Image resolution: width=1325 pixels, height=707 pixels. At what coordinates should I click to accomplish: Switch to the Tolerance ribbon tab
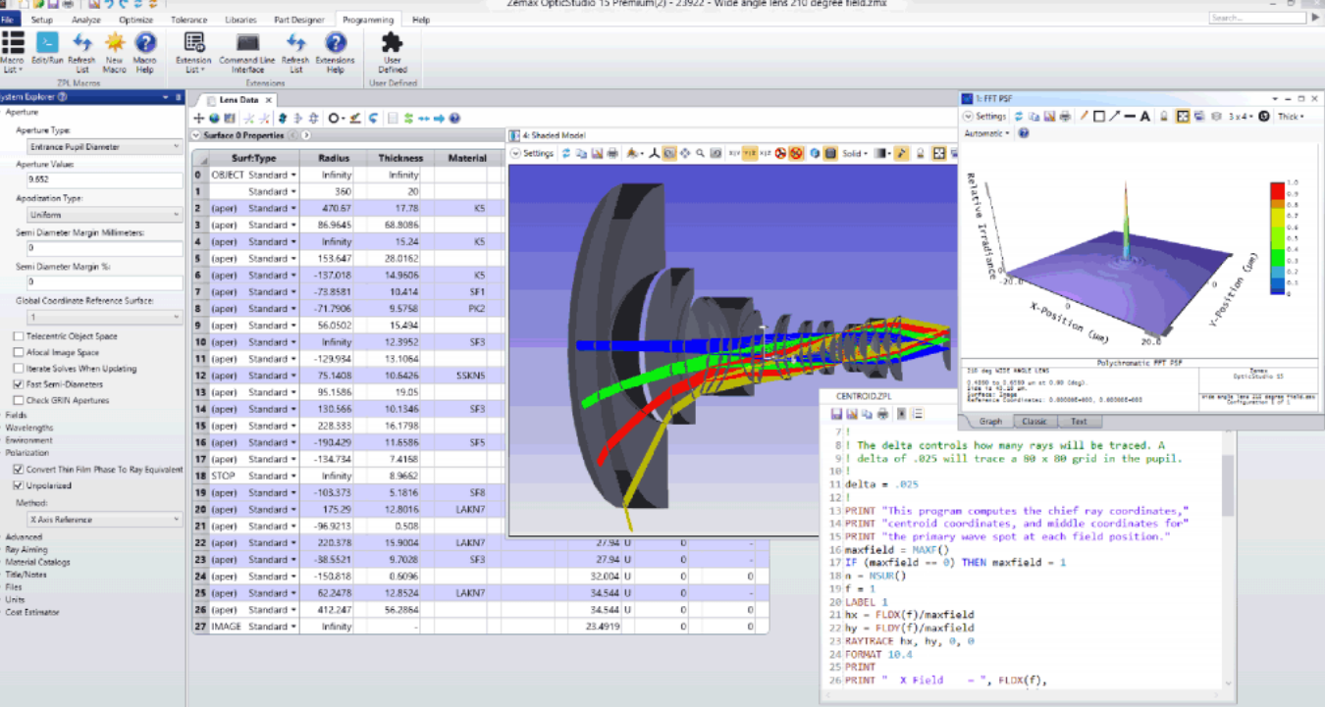(x=189, y=20)
